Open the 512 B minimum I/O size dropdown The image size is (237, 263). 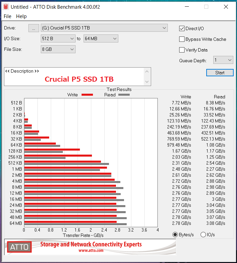click(x=58, y=38)
